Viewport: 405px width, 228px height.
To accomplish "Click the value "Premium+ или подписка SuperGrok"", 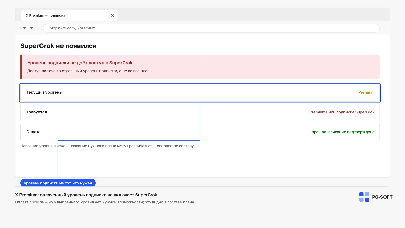I will 342,112.
